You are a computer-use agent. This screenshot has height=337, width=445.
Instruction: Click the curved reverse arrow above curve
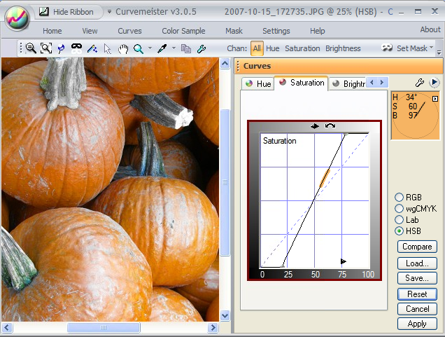pyautogui.click(x=330, y=125)
